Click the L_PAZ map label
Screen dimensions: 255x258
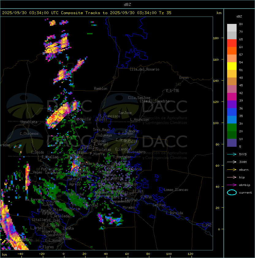tap(207, 225)
